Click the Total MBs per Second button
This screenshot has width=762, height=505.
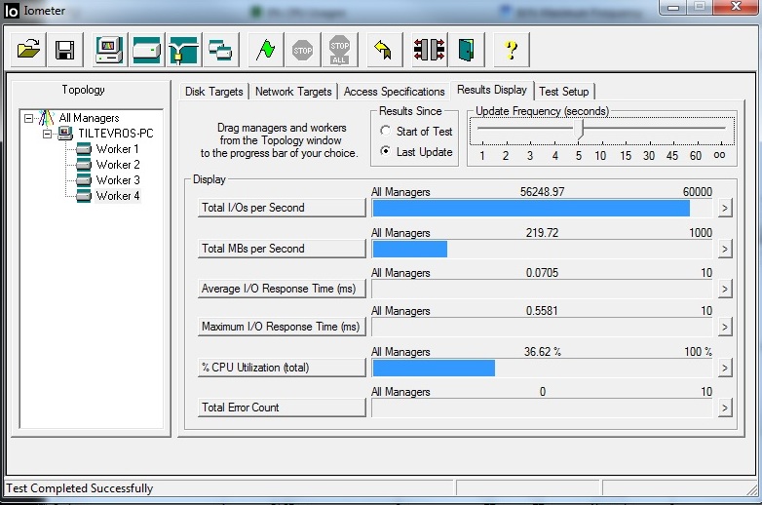282,249
